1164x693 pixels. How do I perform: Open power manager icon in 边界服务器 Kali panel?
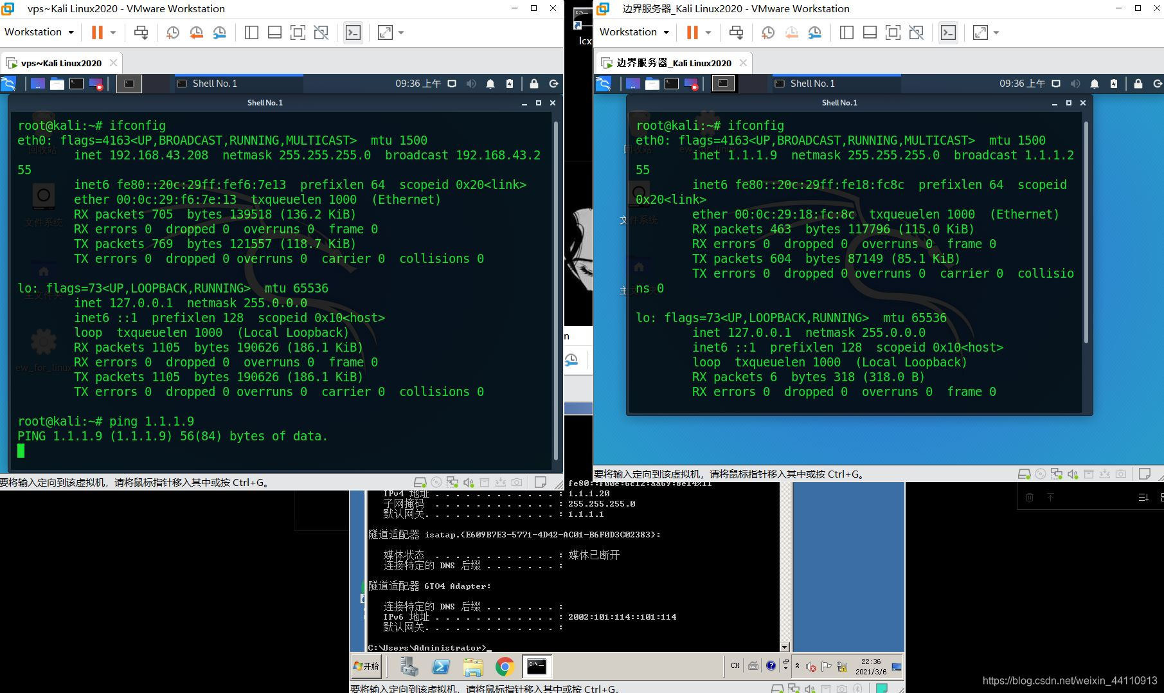coord(1114,84)
